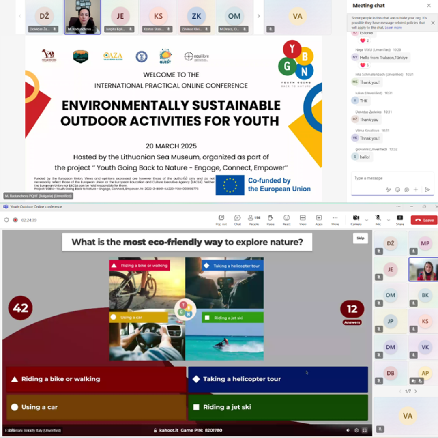The width and height of the screenshot is (438, 438).
Task: Dismiss the outside-org notice in chat
Action: (x=433, y=23)
